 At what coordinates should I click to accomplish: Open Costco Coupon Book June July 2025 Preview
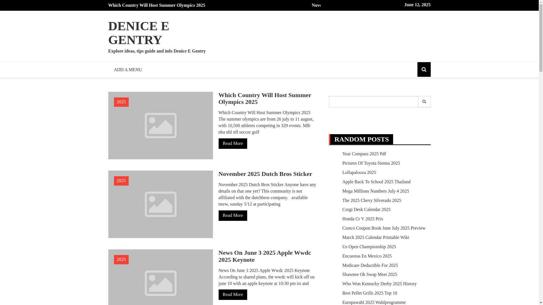[x=384, y=228]
